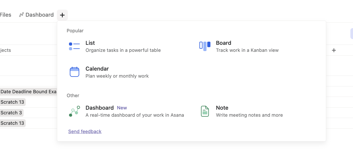Image resolution: width=353 pixels, height=149 pixels.
Task: Click the Scratch 3 project chip
Action: point(11,113)
